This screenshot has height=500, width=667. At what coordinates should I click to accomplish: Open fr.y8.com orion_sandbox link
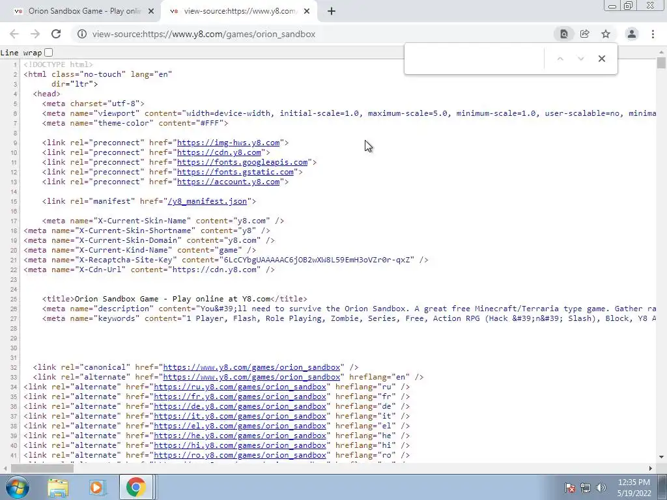coord(240,396)
